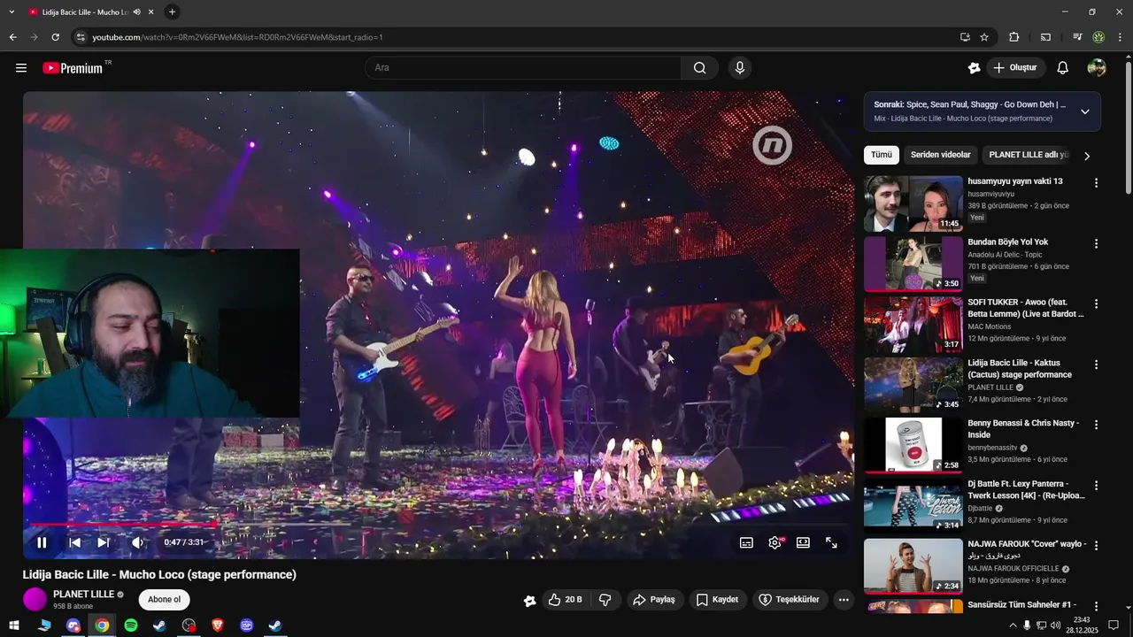The height and width of the screenshot is (637, 1133).
Task: Open the Windows Start menu
Action: (x=14, y=625)
